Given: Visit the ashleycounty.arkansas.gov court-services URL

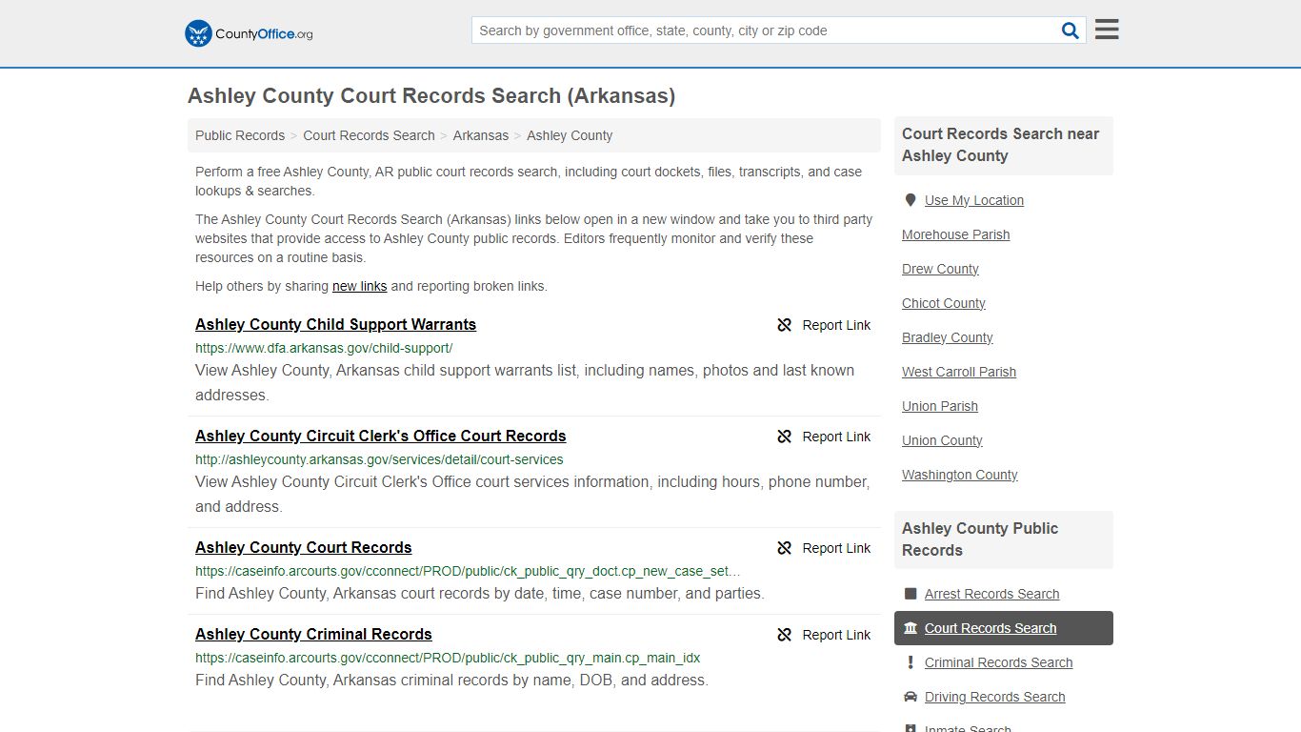Looking at the screenshot, I should [379, 459].
